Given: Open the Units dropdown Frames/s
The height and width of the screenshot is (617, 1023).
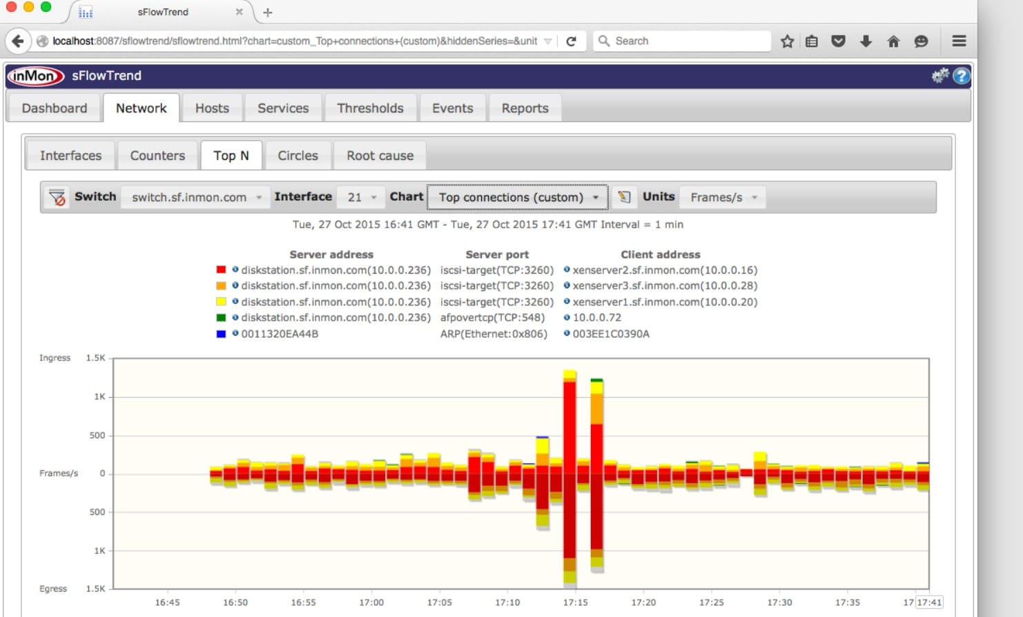Looking at the screenshot, I should coord(723,197).
